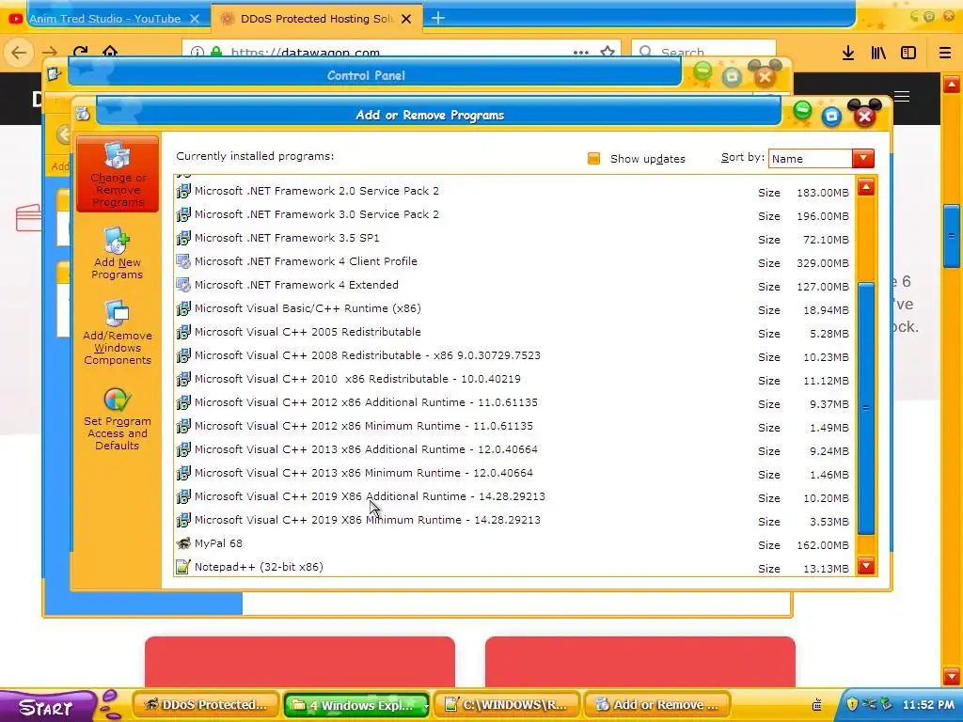Click the 183.00MB size value

pos(822,193)
